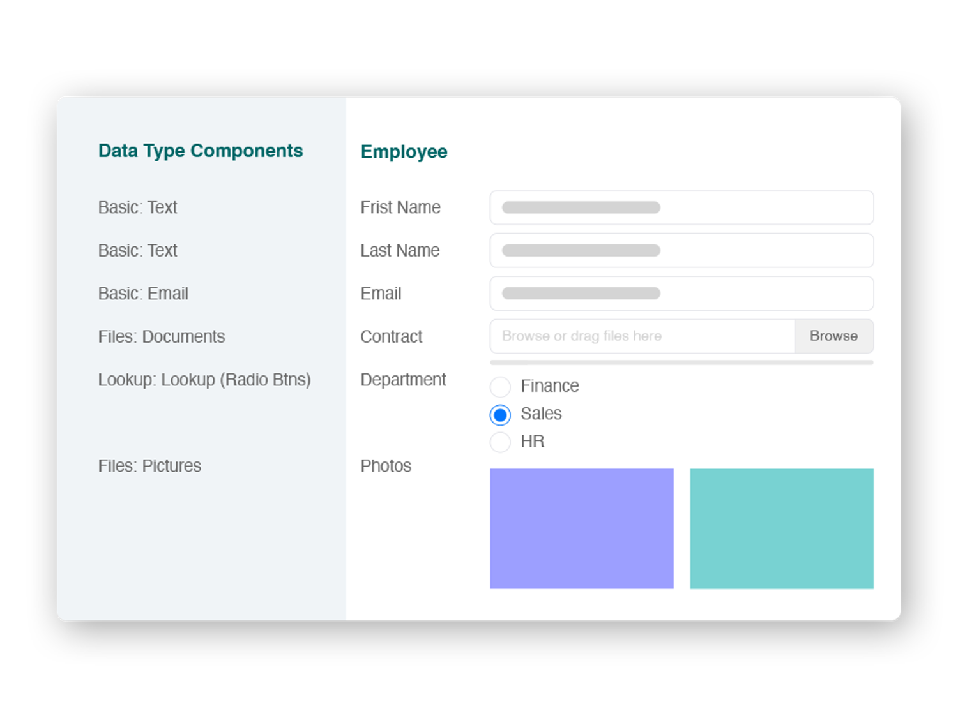Screen dimensions: 958x718
Task: Click the 'Browse or drag files here' field
Action: point(642,336)
